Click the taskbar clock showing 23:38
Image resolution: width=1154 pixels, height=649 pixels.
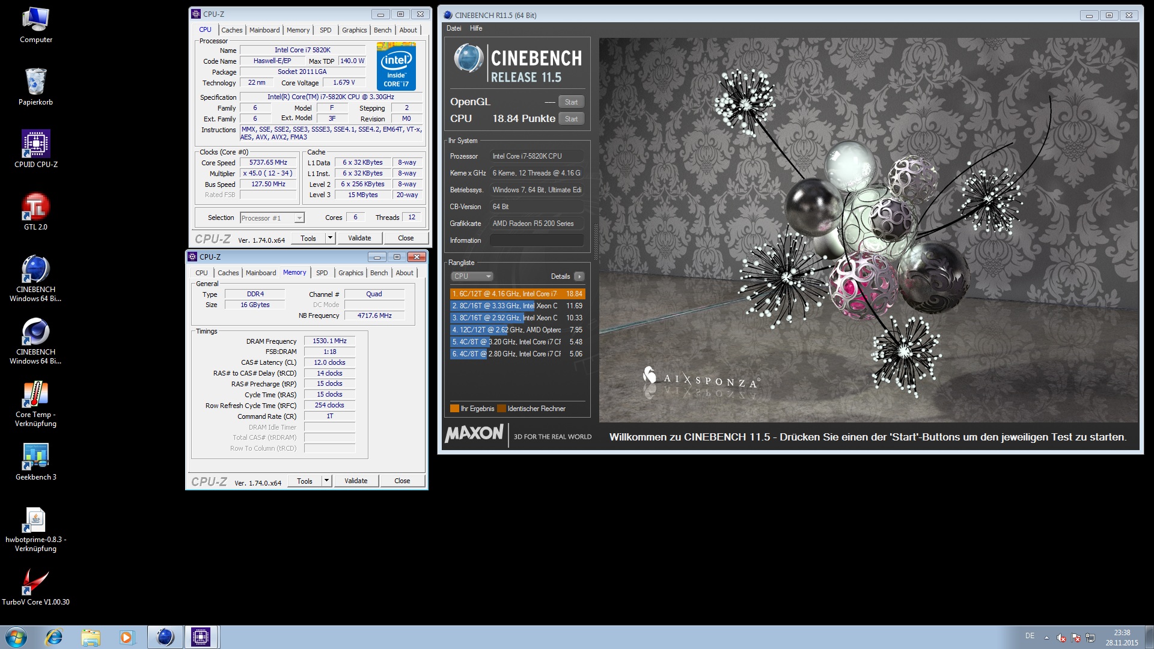[1122, 638]
